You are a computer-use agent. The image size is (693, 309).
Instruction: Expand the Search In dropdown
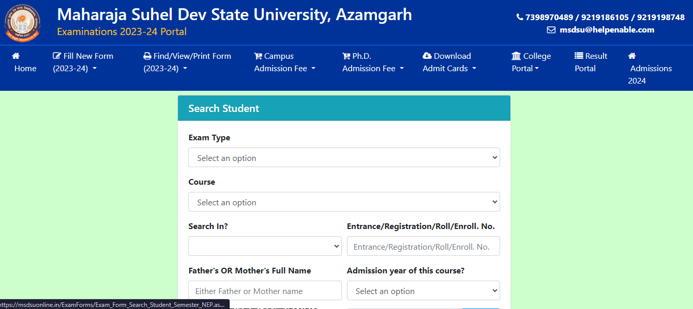click(x=265, y=246)
